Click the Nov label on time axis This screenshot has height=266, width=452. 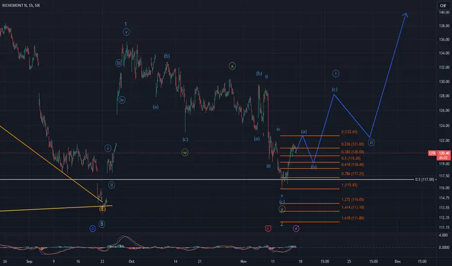point(243,261)
